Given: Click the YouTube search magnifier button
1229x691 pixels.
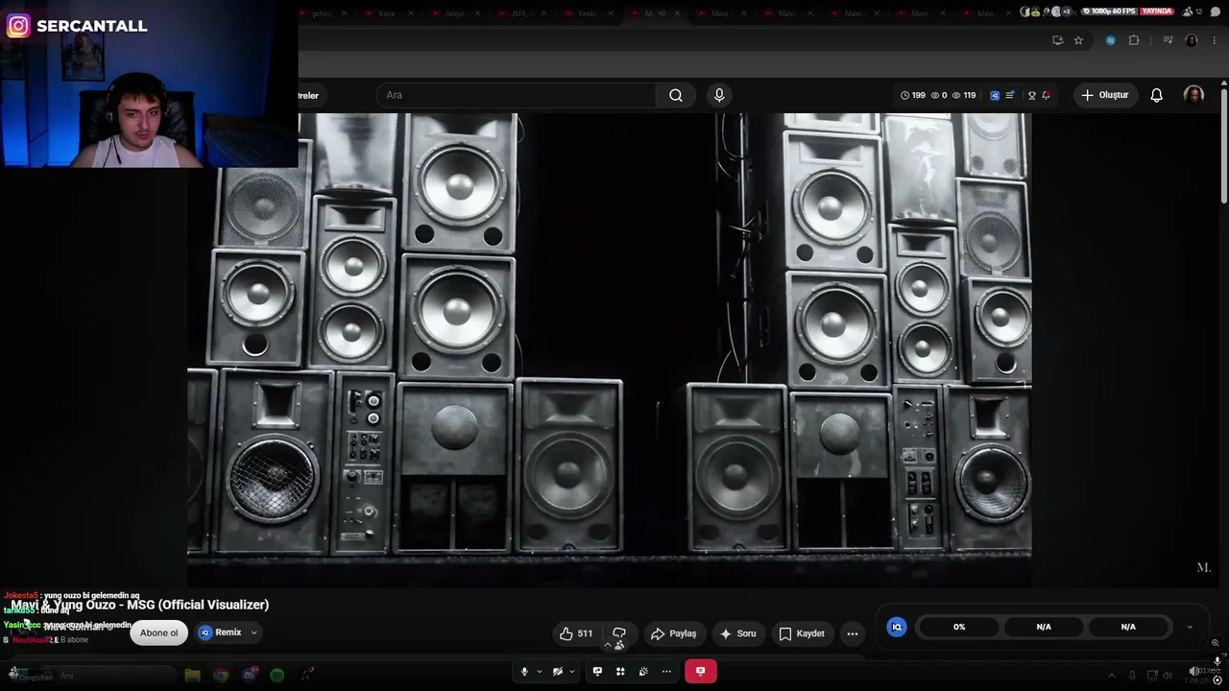Looking at the screenshot, I should pos(676,95).
